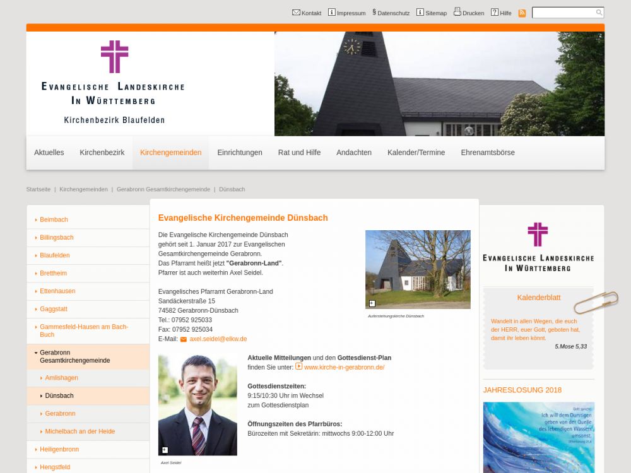Email axel.seidel@elkw.de link
This screenshot has width=631, height=473.
point(218,339)
